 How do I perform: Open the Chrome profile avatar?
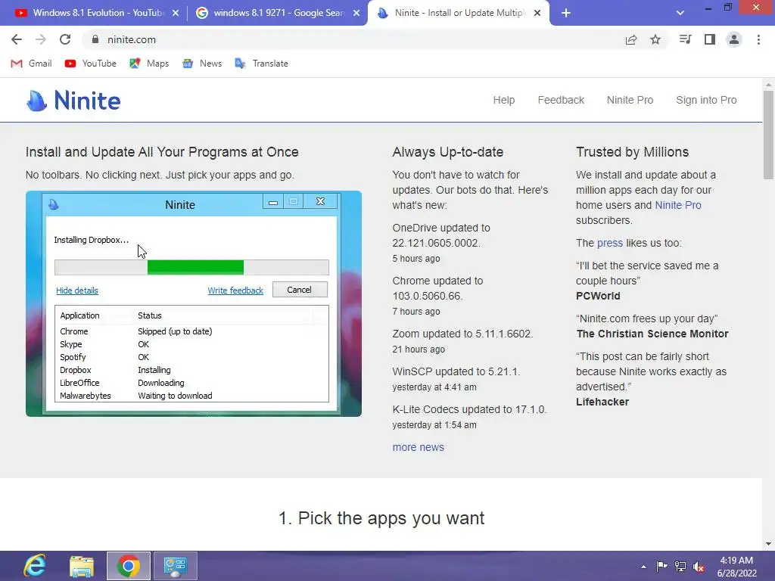coord(734,39)
